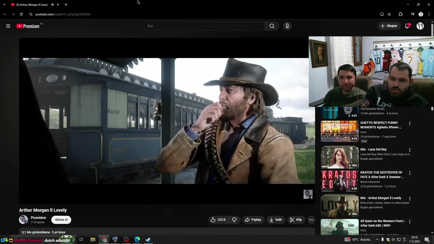Click the Arthur Morgan ll Lovely video title
Image resolution: width=434 pixels, height=244 pixels.
coord(43,210)
